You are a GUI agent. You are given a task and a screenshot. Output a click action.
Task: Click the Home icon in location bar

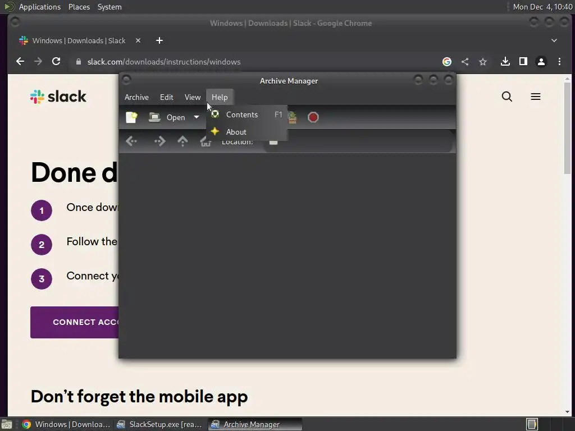point(204,141)
